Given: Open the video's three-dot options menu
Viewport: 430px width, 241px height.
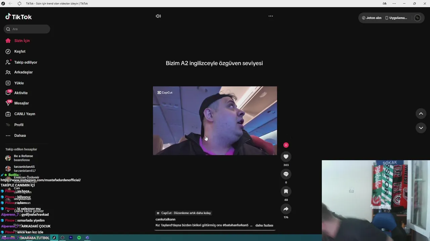Looking at the screenshot, I should [271, 16].
